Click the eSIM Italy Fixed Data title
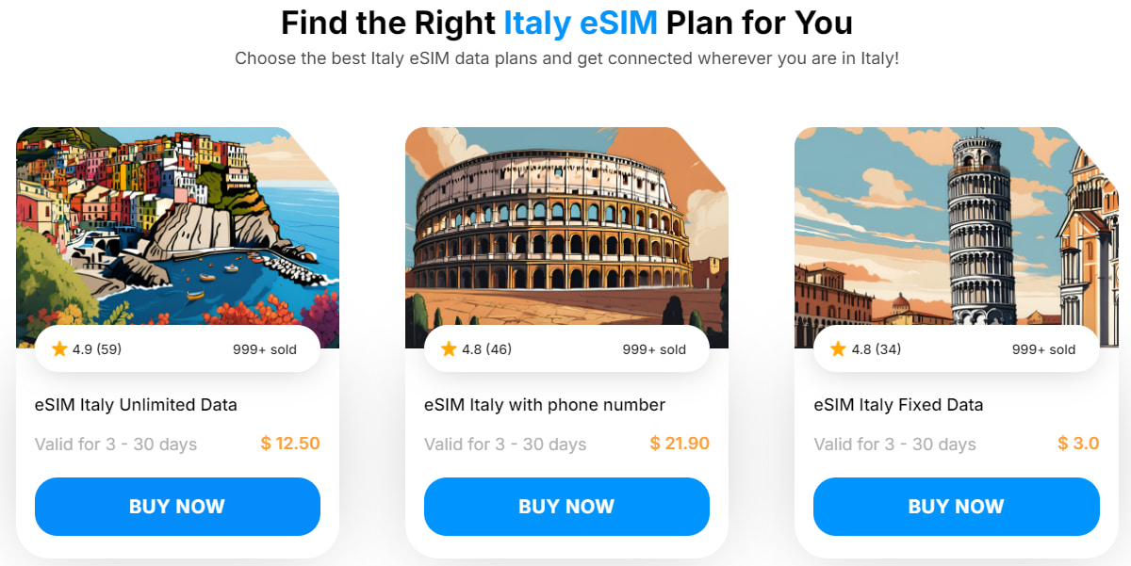 pos(899,405)
